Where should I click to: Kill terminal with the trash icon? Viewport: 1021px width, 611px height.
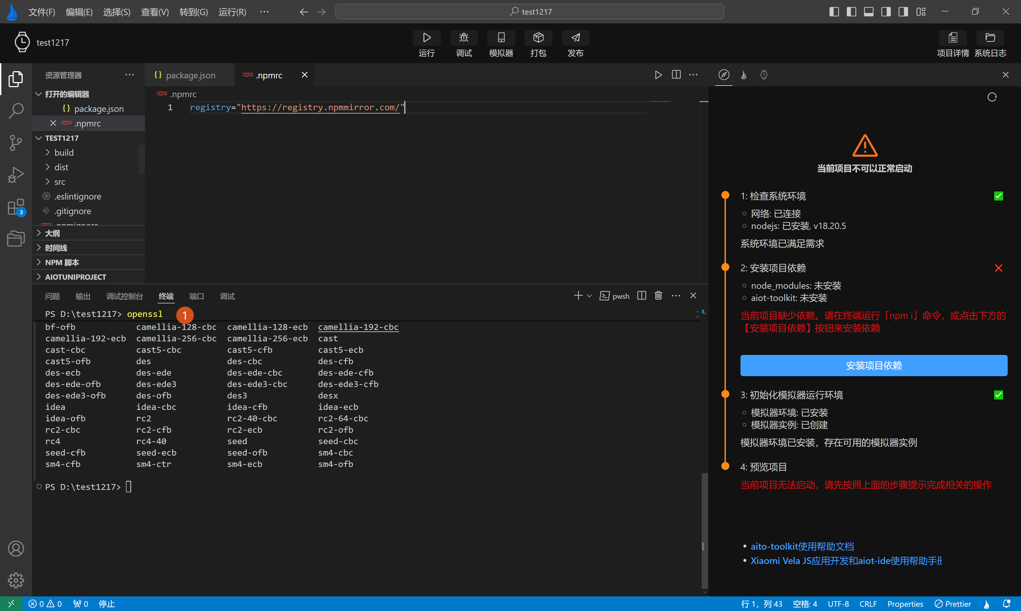658,296
